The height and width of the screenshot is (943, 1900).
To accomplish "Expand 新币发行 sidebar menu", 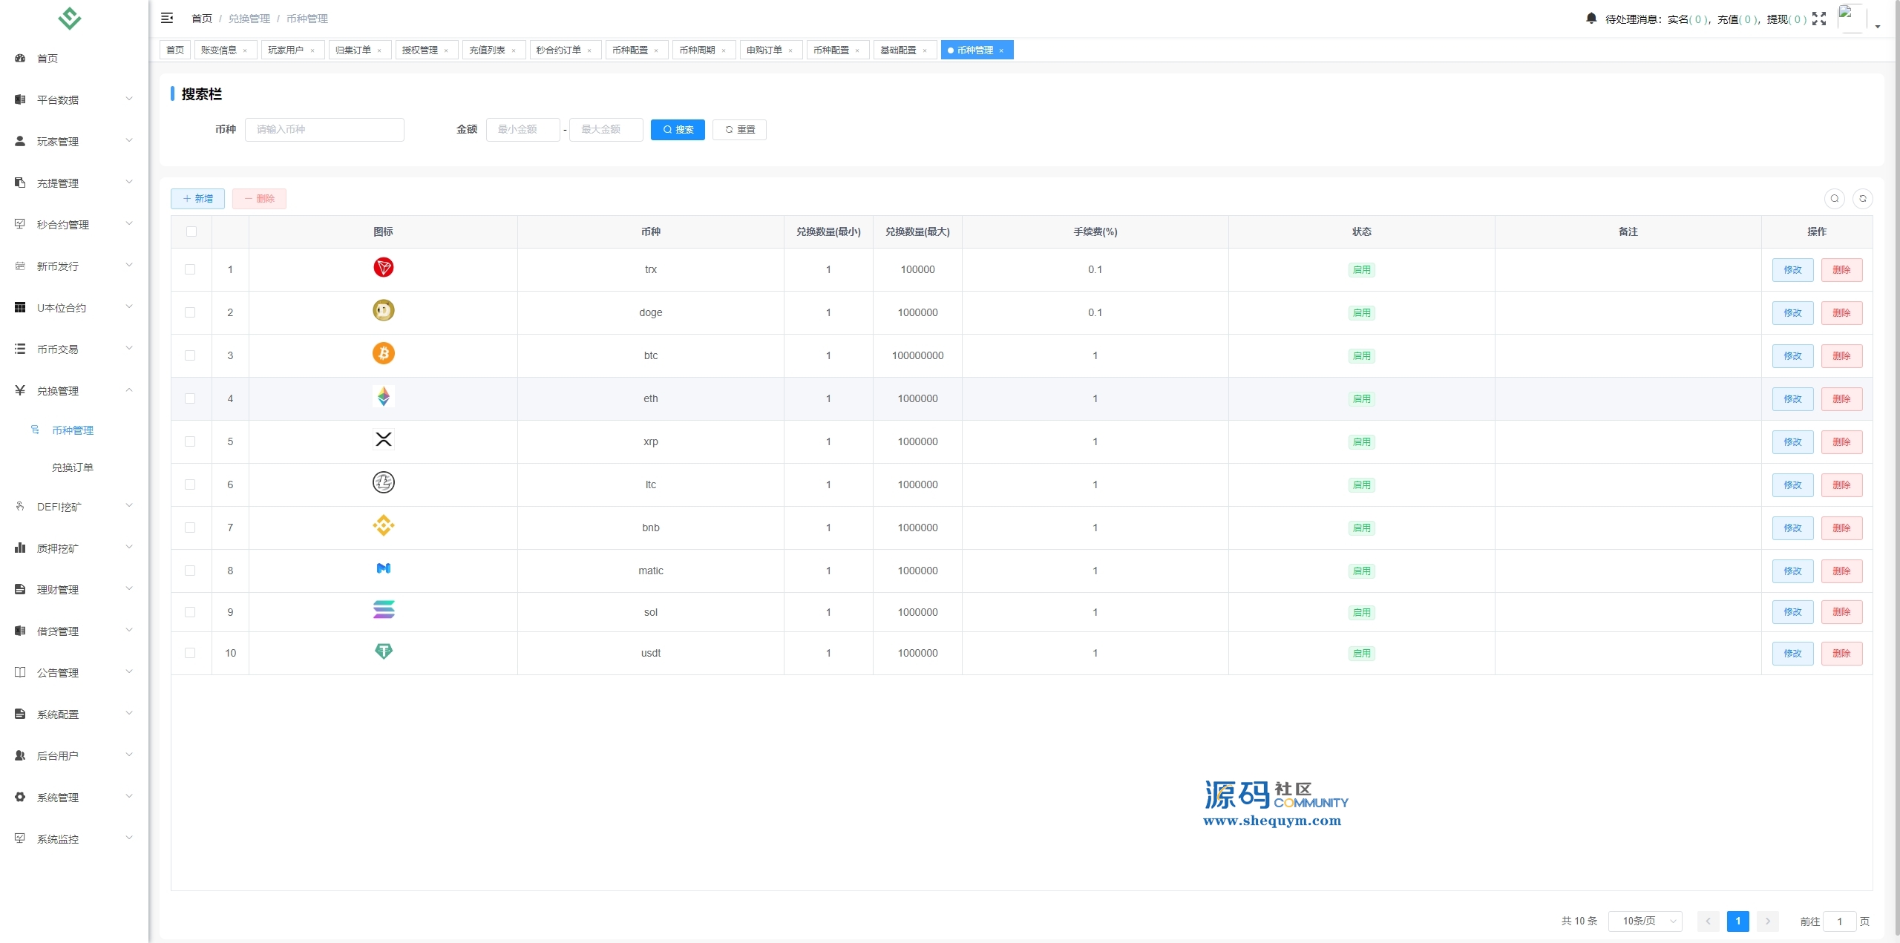I will pos(74,266).
